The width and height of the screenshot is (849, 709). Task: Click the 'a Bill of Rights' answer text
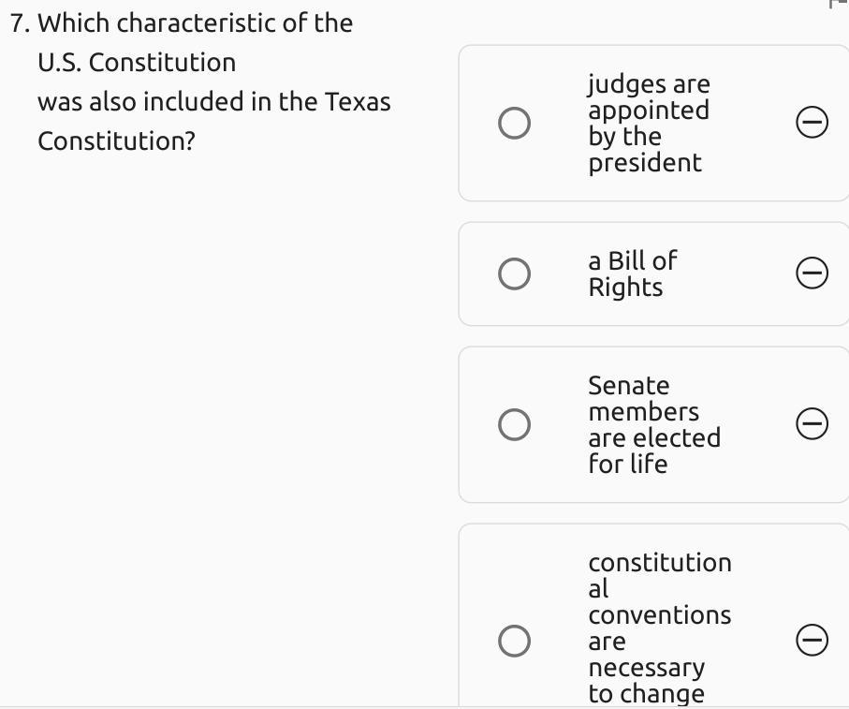click(632, 273)
